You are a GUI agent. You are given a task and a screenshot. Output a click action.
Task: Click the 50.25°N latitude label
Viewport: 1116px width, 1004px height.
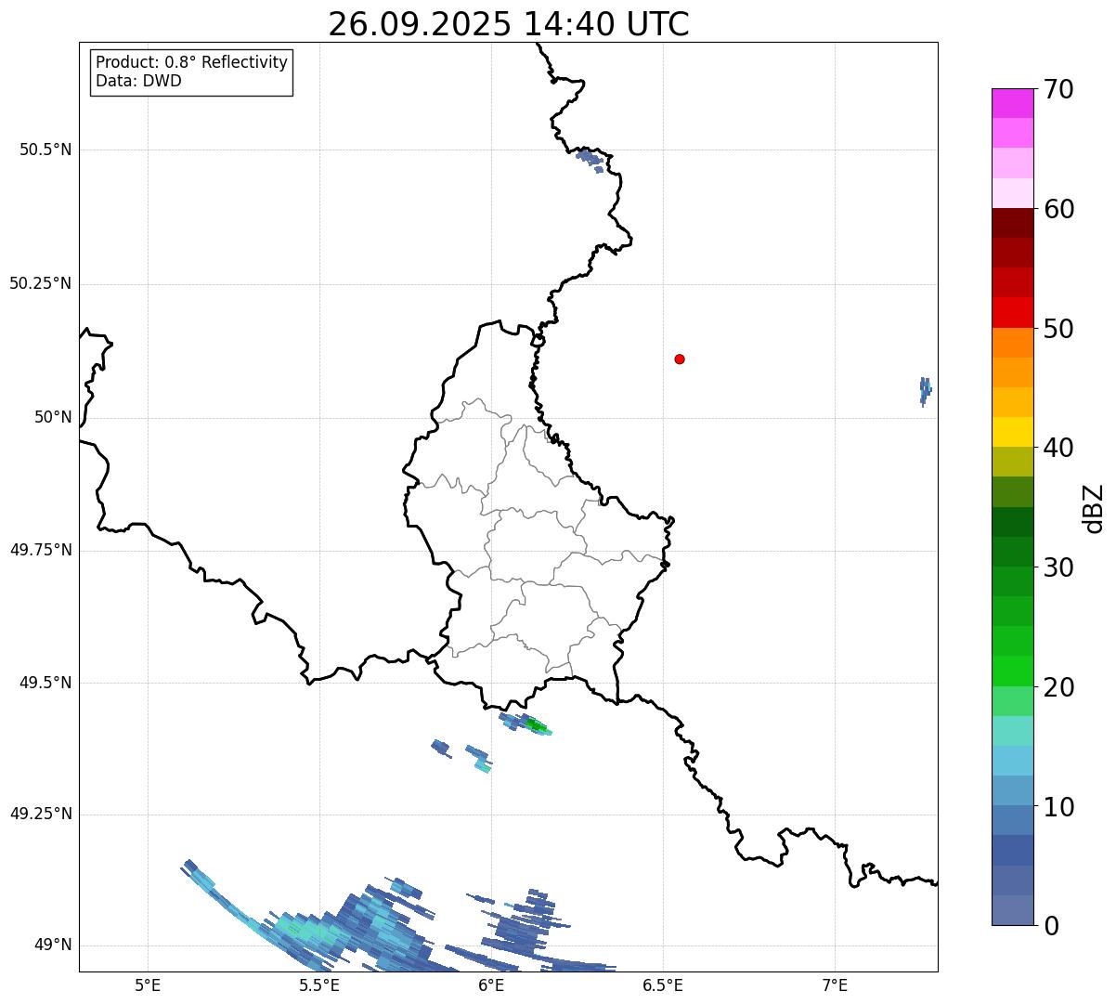[x=40, y=283]
